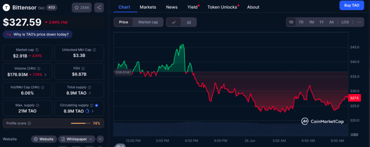Image resolution: width=370 pixels, height=147 pixels.
Task: Expand Total supply details chevron
Action: point(90,93)
